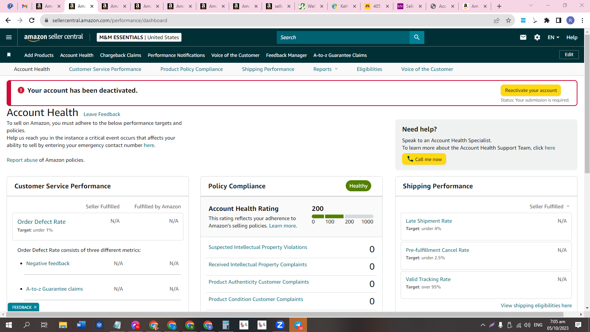The width and height of the screenshot is (590, 332).
Task: Close the FEEDBACK tab with its X
Action: [x=35, y=307]
